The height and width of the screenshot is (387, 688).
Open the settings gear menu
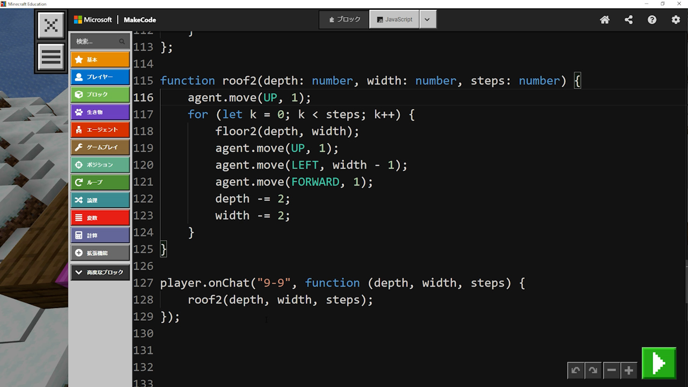pos(676,20)
